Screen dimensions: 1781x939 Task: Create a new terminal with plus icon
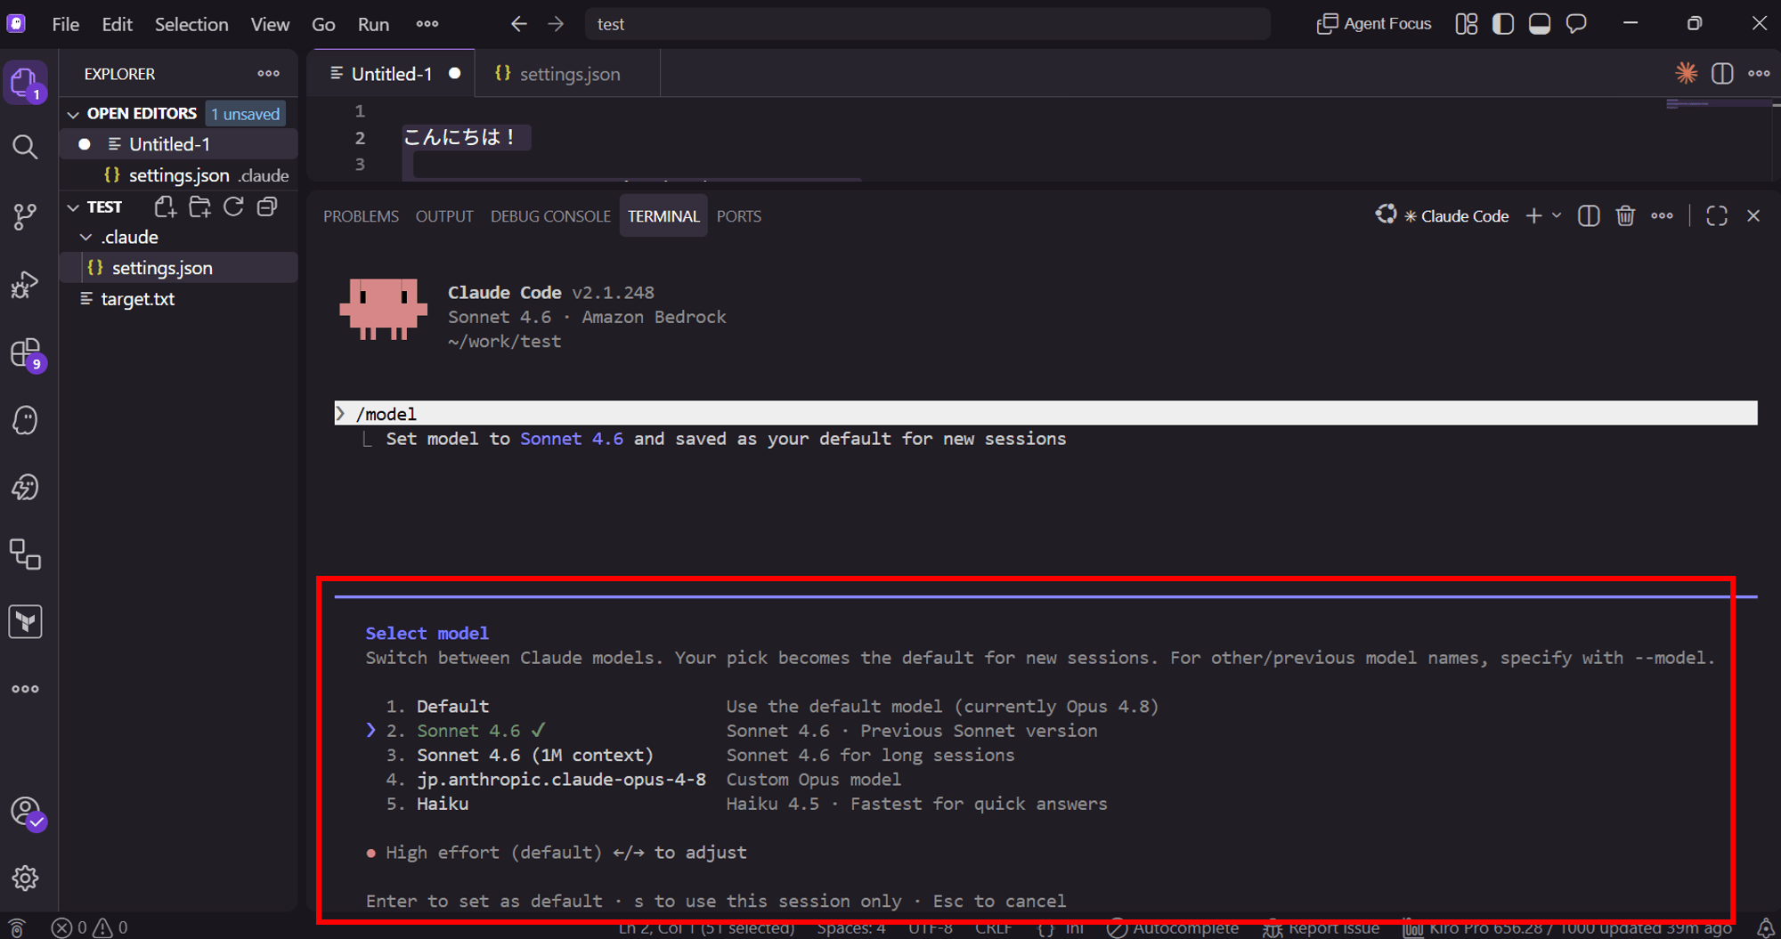[x=1533, y=215]
